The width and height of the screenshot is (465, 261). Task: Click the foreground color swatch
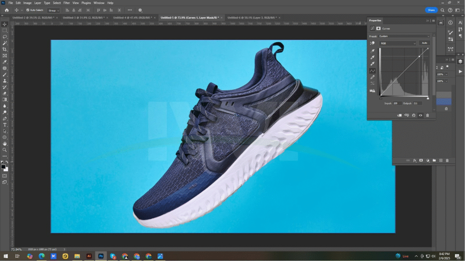pos(3,167)
